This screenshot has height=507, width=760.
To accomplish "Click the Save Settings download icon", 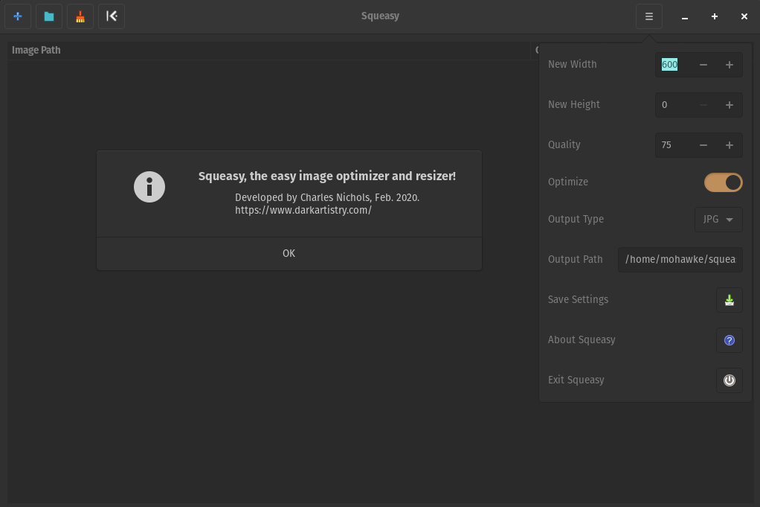I will coord(729,299).
